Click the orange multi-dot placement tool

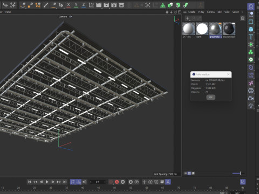pos(38,5)
